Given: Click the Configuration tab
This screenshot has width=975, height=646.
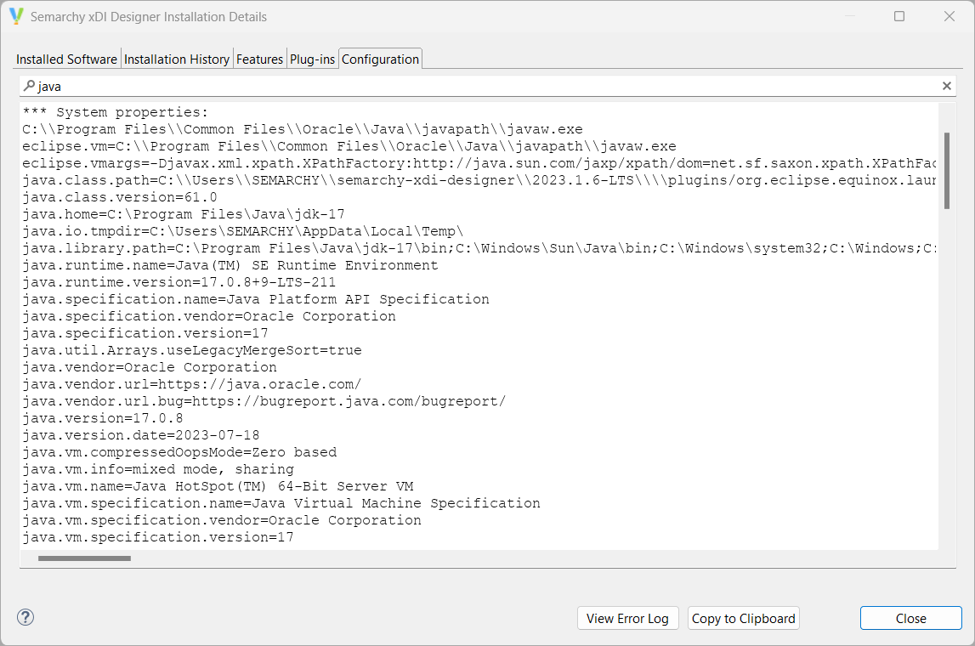Looking at the screenshot, I should pos(380,59).
